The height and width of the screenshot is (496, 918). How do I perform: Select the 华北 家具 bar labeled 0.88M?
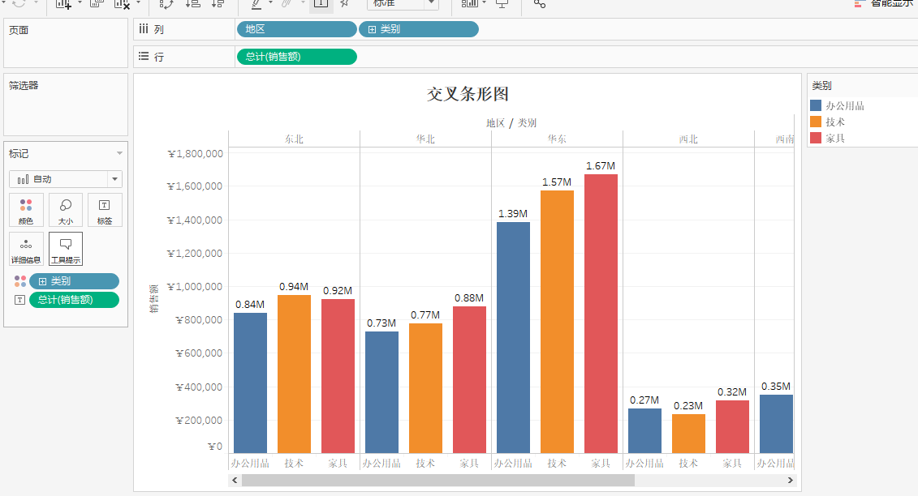(469, 379)
